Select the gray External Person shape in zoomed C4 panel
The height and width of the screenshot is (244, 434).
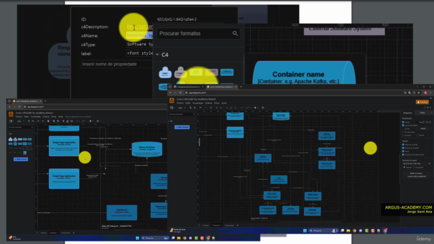(180, 73)
